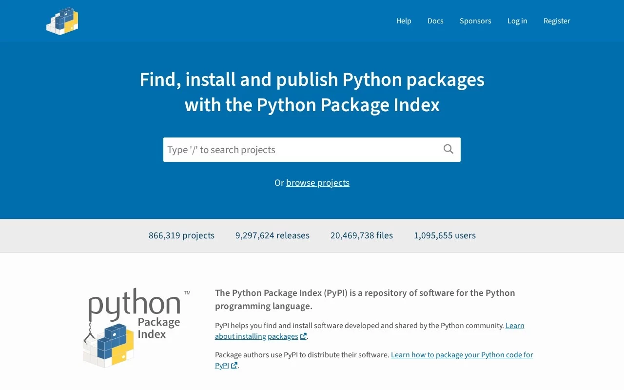The width and height of the screenshot is (624, 390).
Task: Click the PyPI cube logo in header
Action: [x=62, y=21]
